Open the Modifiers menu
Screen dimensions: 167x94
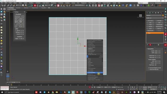31,3
